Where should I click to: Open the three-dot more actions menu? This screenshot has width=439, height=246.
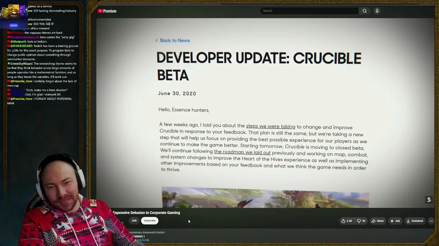(x=431, y=221)
